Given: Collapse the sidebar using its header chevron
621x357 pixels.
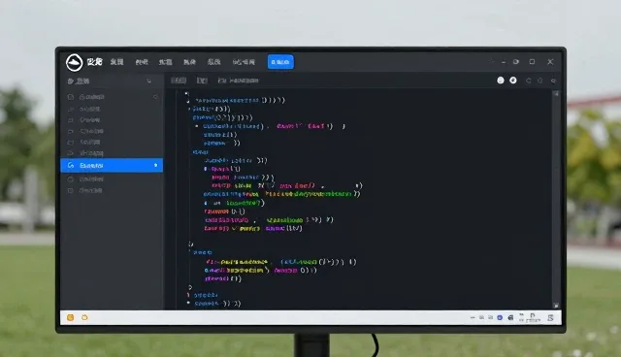Looking at the screenshot, I should [148, 81].
